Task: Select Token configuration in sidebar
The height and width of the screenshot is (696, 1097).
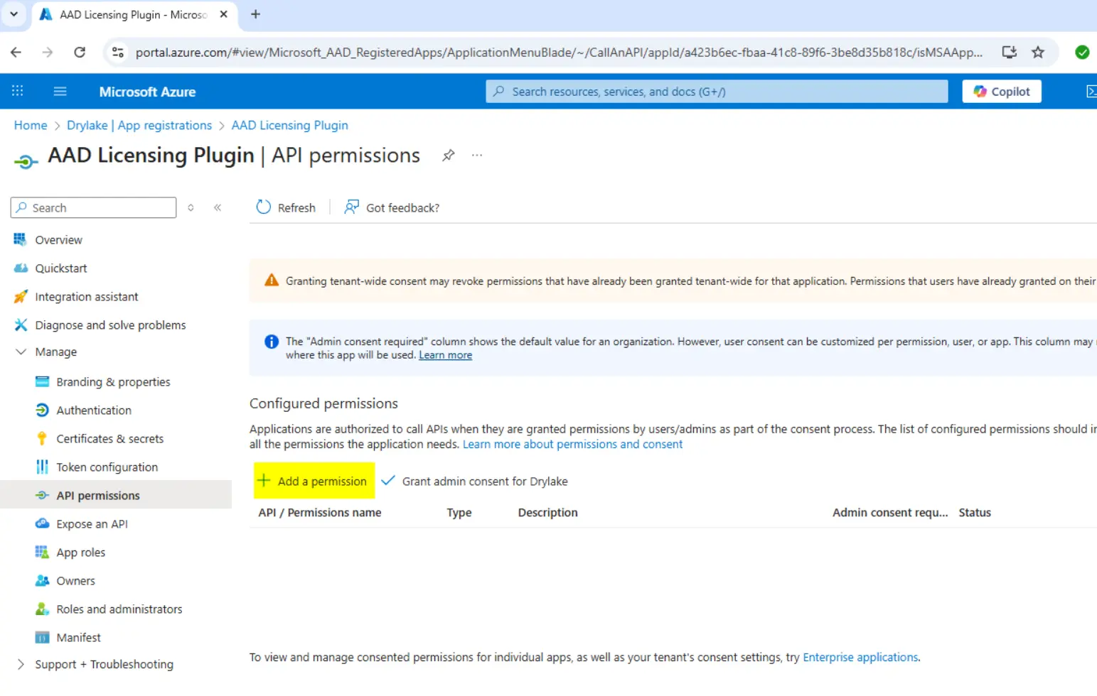Action: (x=107, y=467)
